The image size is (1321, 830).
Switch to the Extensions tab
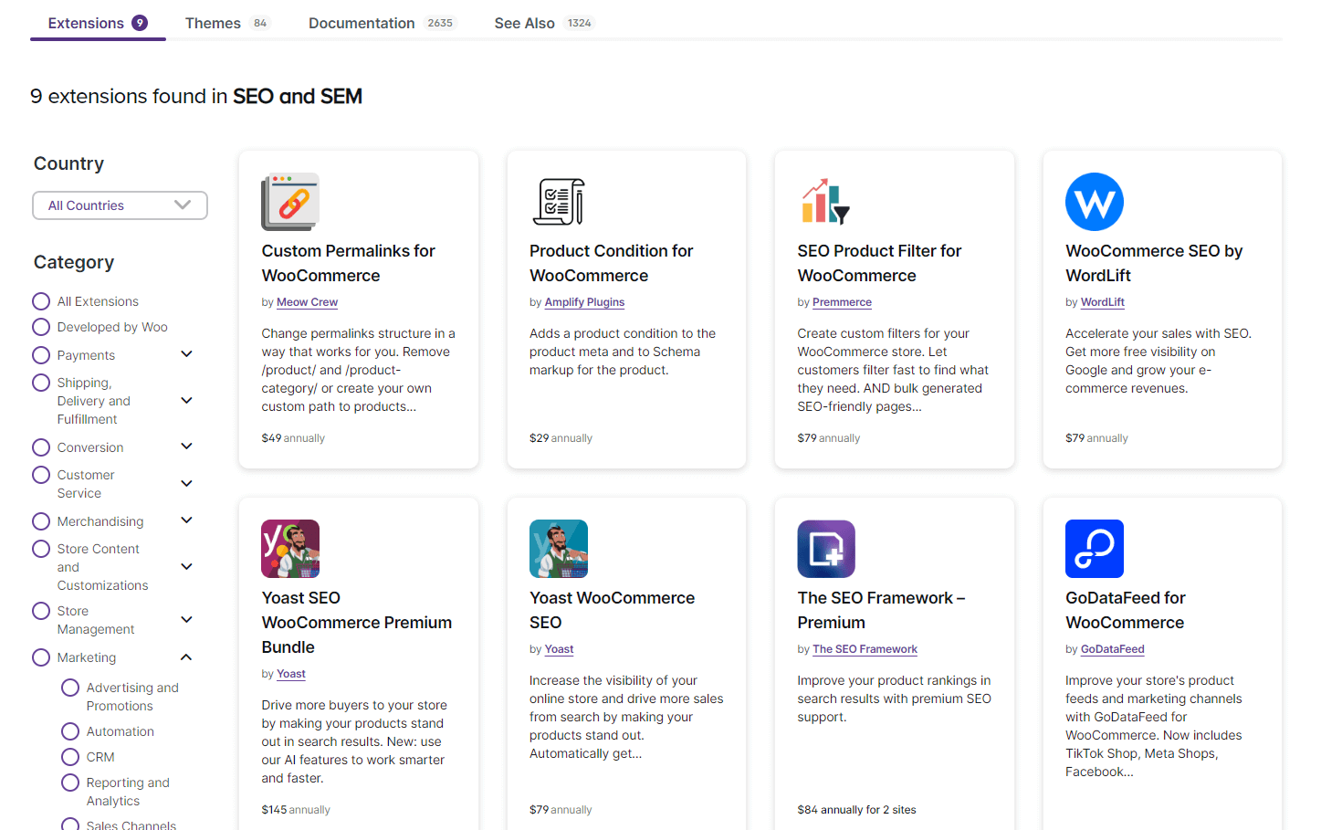coord(98,23)
